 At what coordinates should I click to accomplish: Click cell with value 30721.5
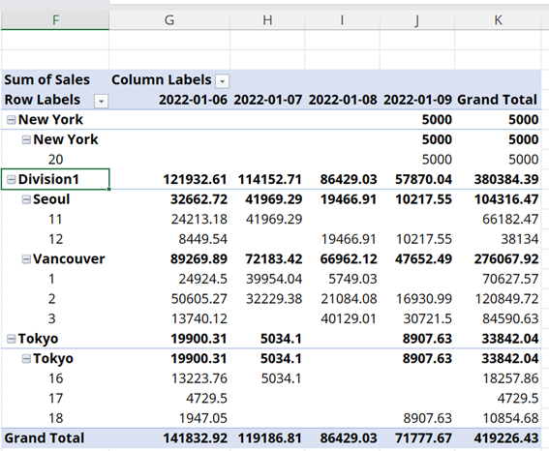pyautogui.click(x=428, y=318)
